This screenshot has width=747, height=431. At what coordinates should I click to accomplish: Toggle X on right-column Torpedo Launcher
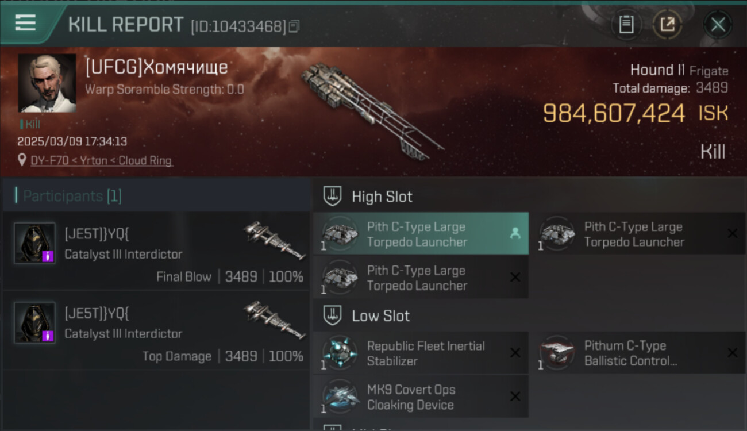coord(732,233)
